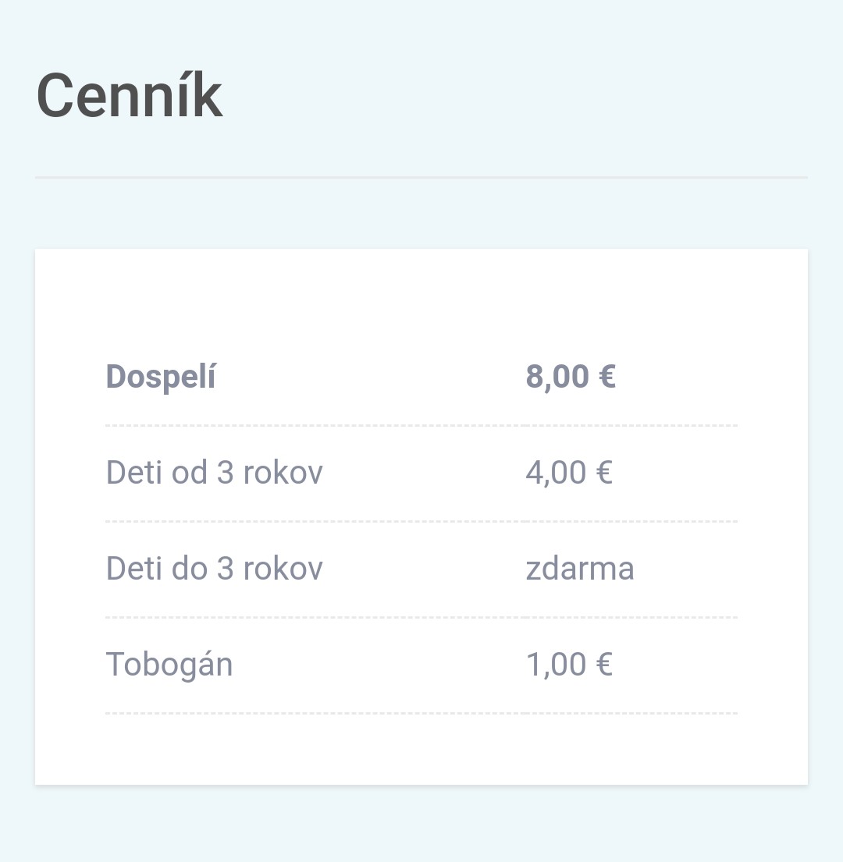Click the zdarma price text
The height and width of the screenshot is (862, 843).
pos(580,569)
